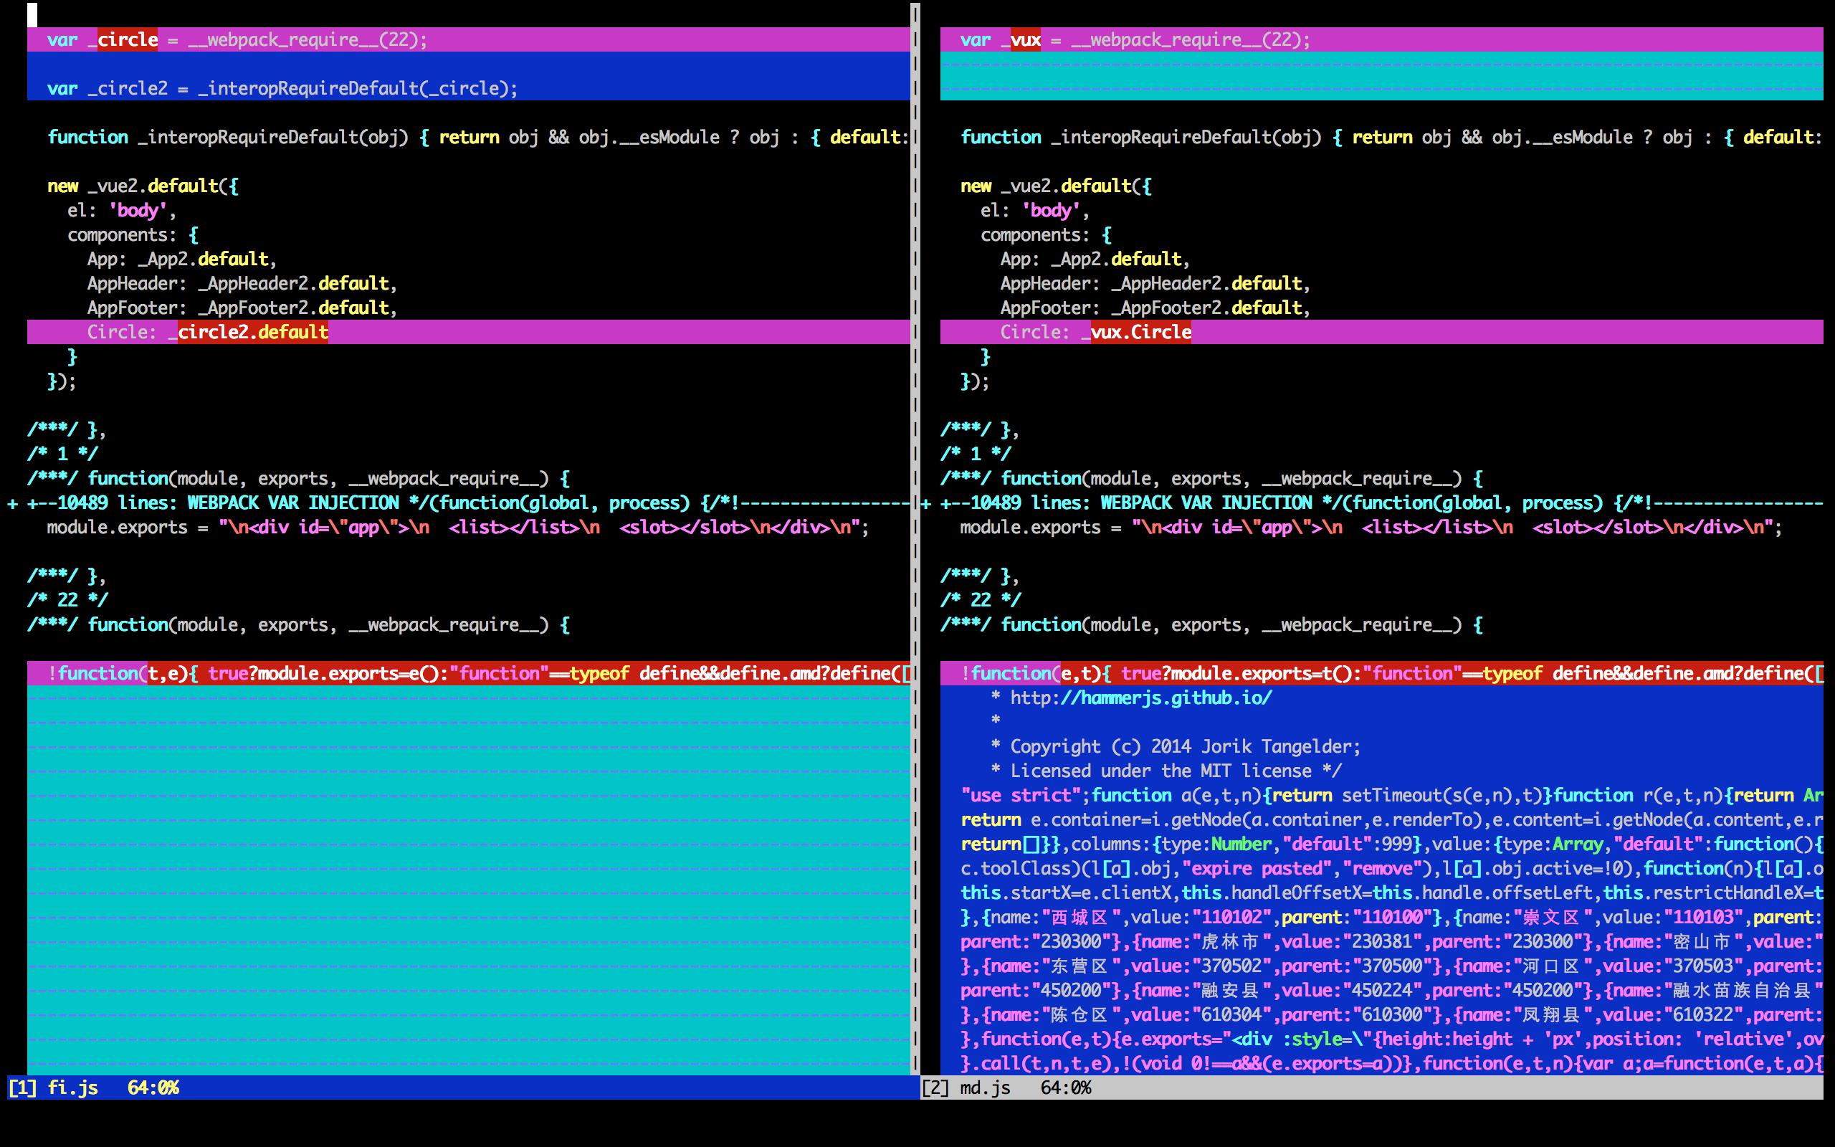The image size is (1835, 1147).
Task: Click the '_vux.Circle' changed text
Action: pyautogui.click(x=1136, y=332)
